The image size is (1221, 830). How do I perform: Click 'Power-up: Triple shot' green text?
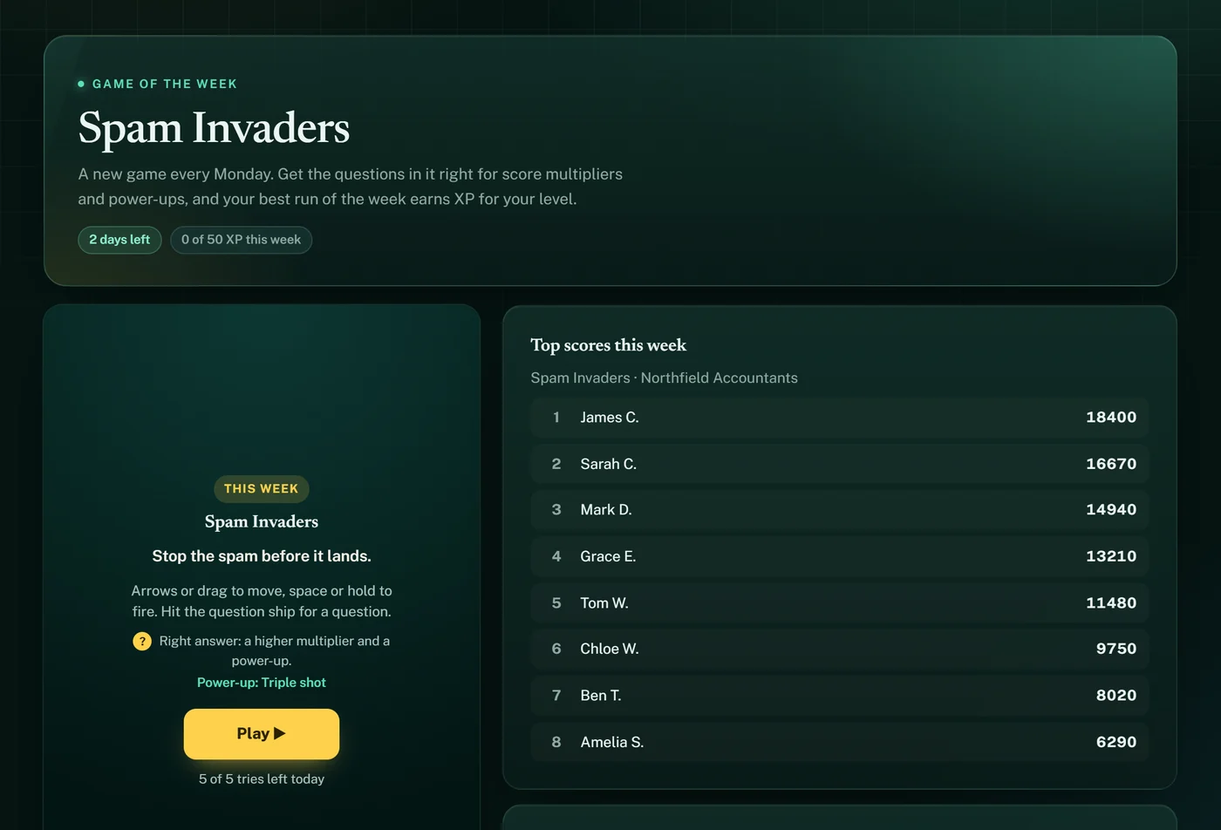[262, 683]
